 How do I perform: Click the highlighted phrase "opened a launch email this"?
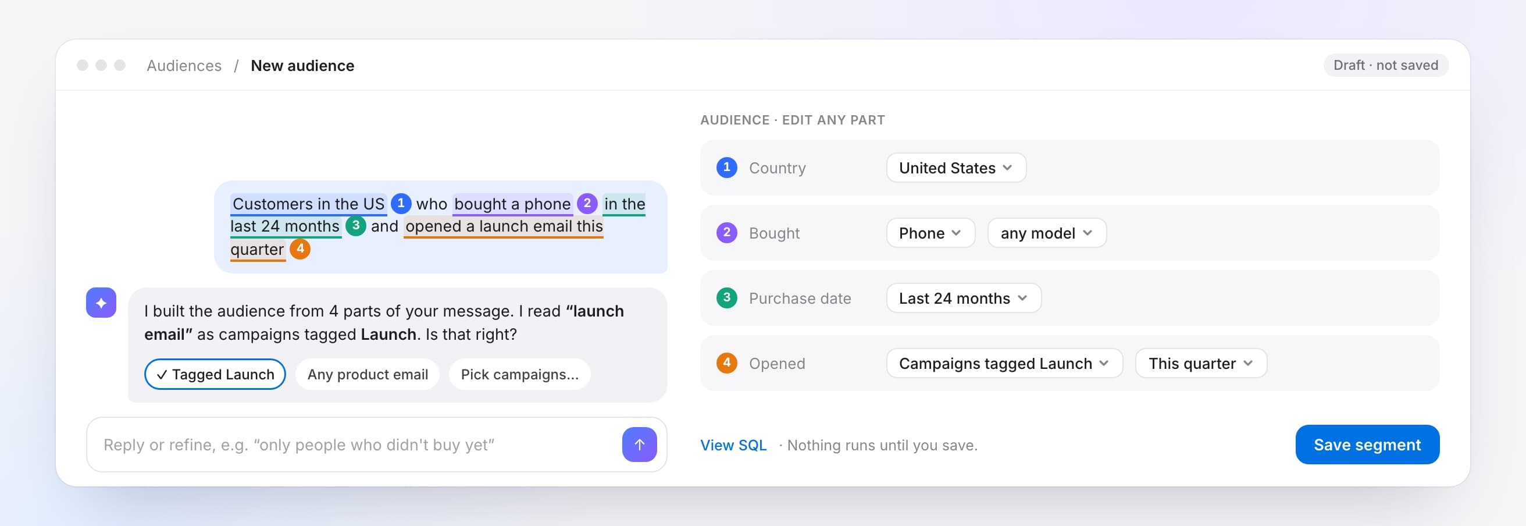point(504,226)
